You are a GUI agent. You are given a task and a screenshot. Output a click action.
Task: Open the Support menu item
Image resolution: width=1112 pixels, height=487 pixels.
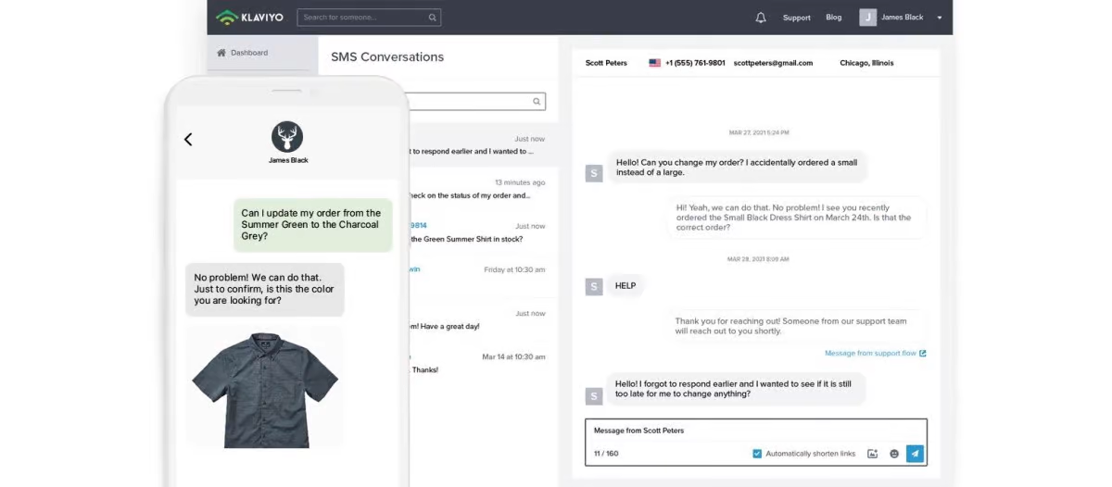(x=796, y=18)
